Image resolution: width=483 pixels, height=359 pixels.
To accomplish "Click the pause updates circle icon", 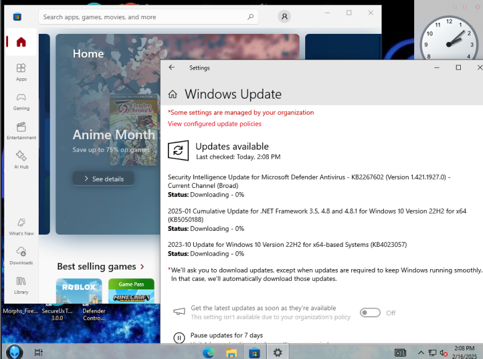I will 179,337.
